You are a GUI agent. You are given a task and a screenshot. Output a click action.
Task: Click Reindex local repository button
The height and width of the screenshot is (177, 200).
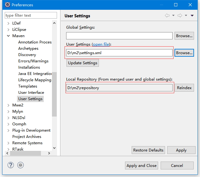[184, 88]
